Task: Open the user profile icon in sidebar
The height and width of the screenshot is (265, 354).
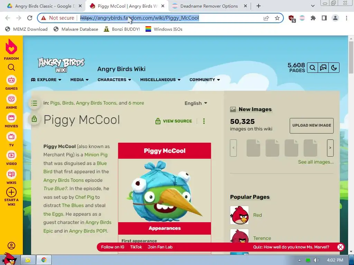Action: click(11, 246)
